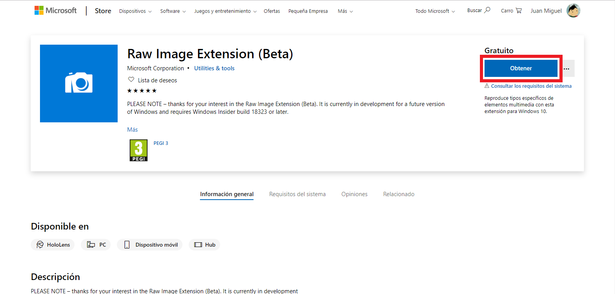Expand Juegos y entretenimiento menu
615x294 pixels.
click(226, 11)
